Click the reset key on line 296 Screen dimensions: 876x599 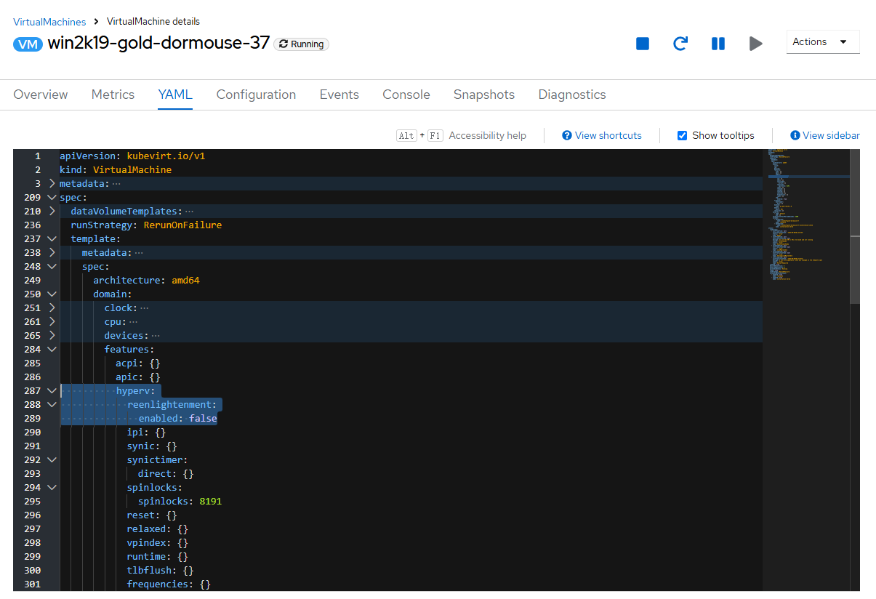[x=141, y=515]
